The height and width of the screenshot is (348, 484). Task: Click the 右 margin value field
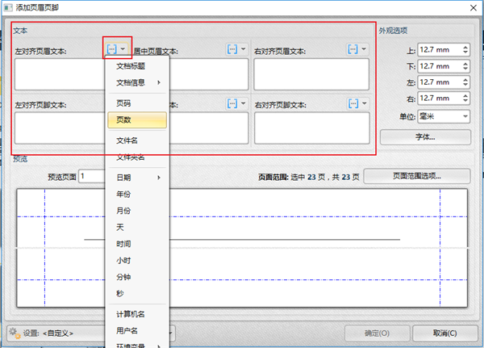[x=440, y=99]
